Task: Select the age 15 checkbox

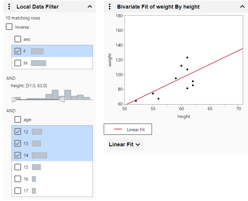Action: [18, 167]
